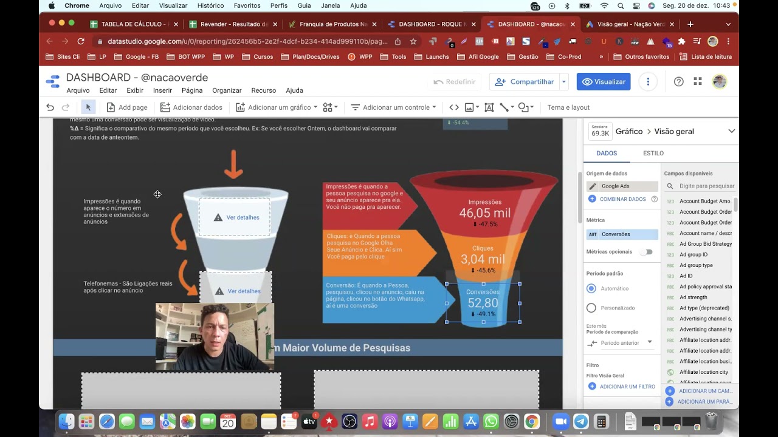This screenshot has height=437, width=778.
Task: Open the Arquivo menu in Data Studio
Action: pos(78,90)
